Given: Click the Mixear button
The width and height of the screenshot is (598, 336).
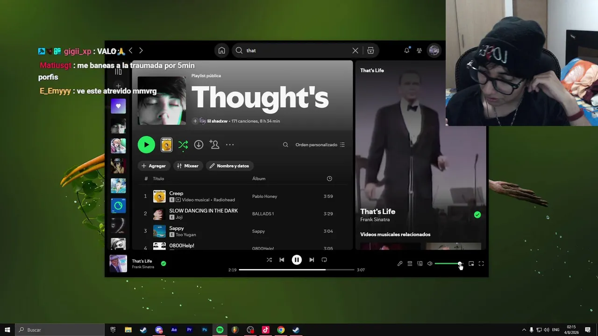Looking at the screenshot, I should pos(188,166).
